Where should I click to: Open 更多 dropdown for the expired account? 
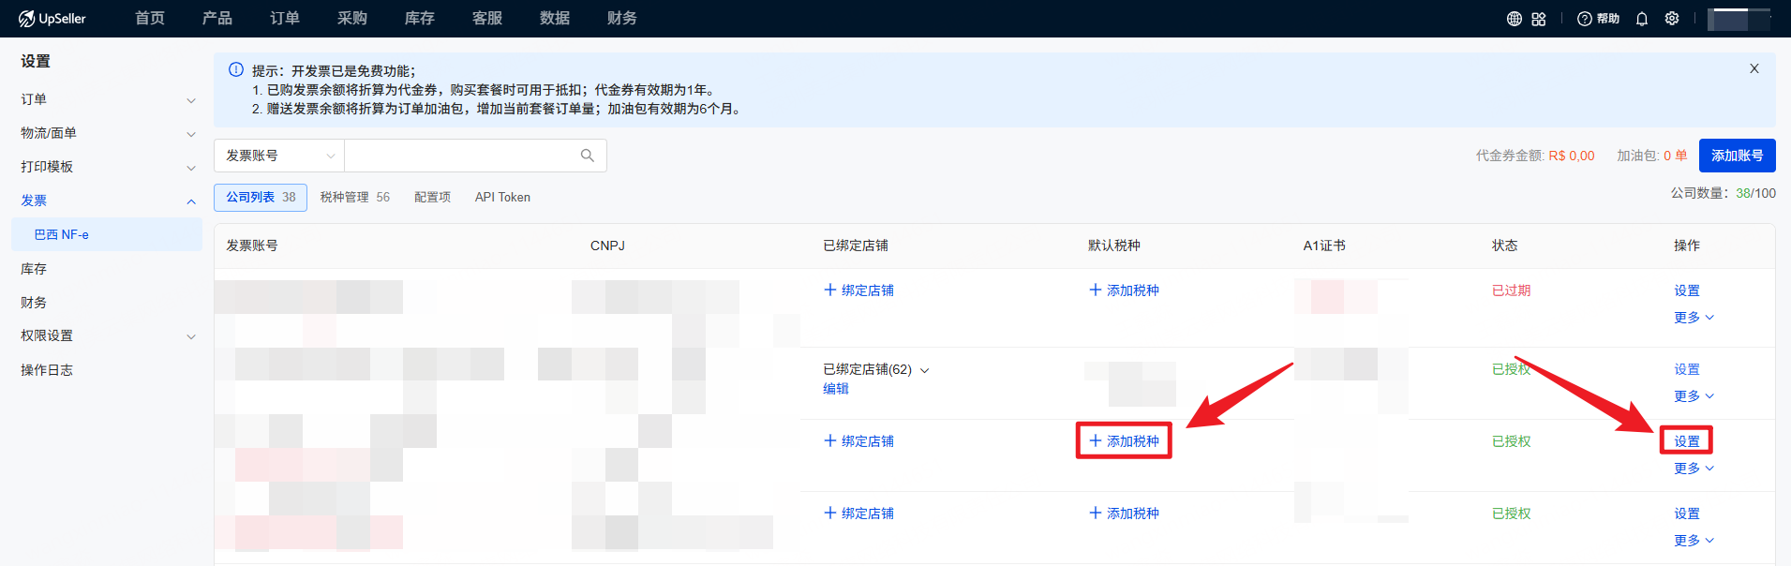[1694, 318]
